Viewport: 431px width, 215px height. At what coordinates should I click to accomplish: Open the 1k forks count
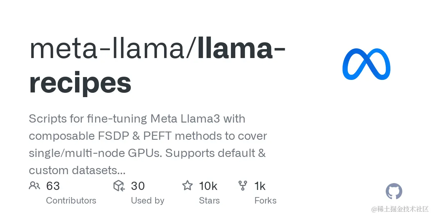click(x=260, y=186)
